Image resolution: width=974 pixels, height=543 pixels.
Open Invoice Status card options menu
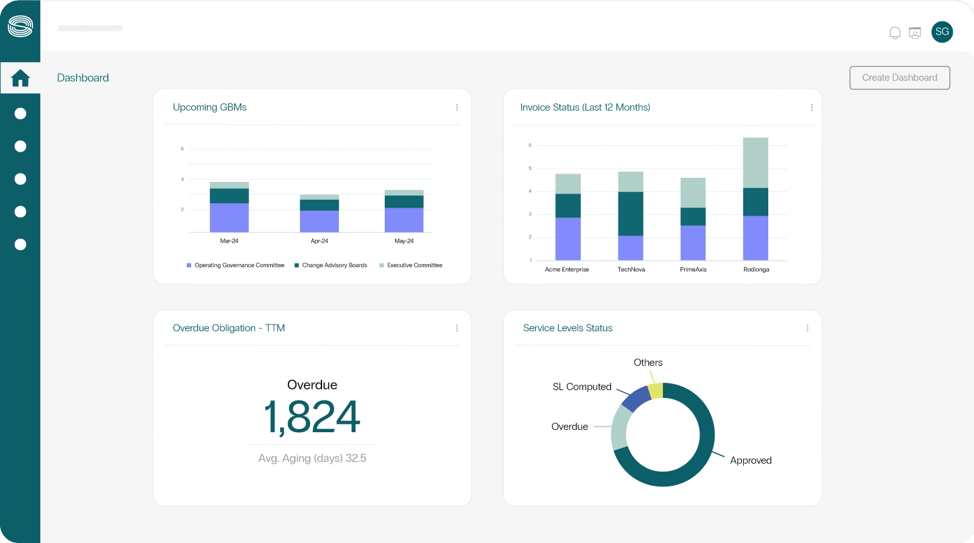coord(811,107)
